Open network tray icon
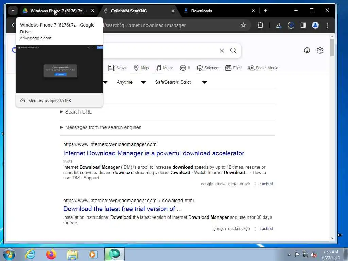The image size is (348, 261). (306, 255)
